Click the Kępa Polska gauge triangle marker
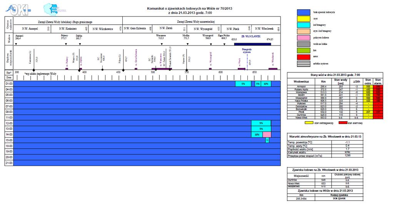Screen dimensions: 394x218 pos(224,44)
